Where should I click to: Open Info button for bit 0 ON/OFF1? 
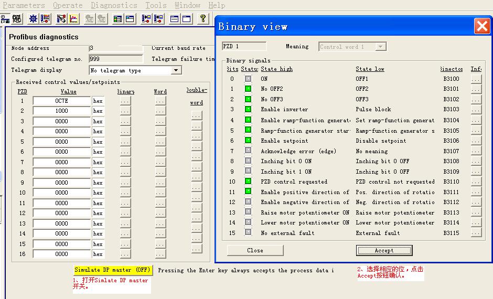pos(476,79)
